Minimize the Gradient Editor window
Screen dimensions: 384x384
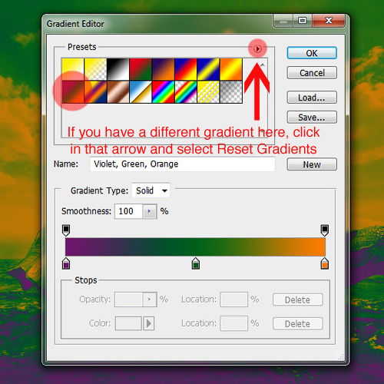point(283,21)
